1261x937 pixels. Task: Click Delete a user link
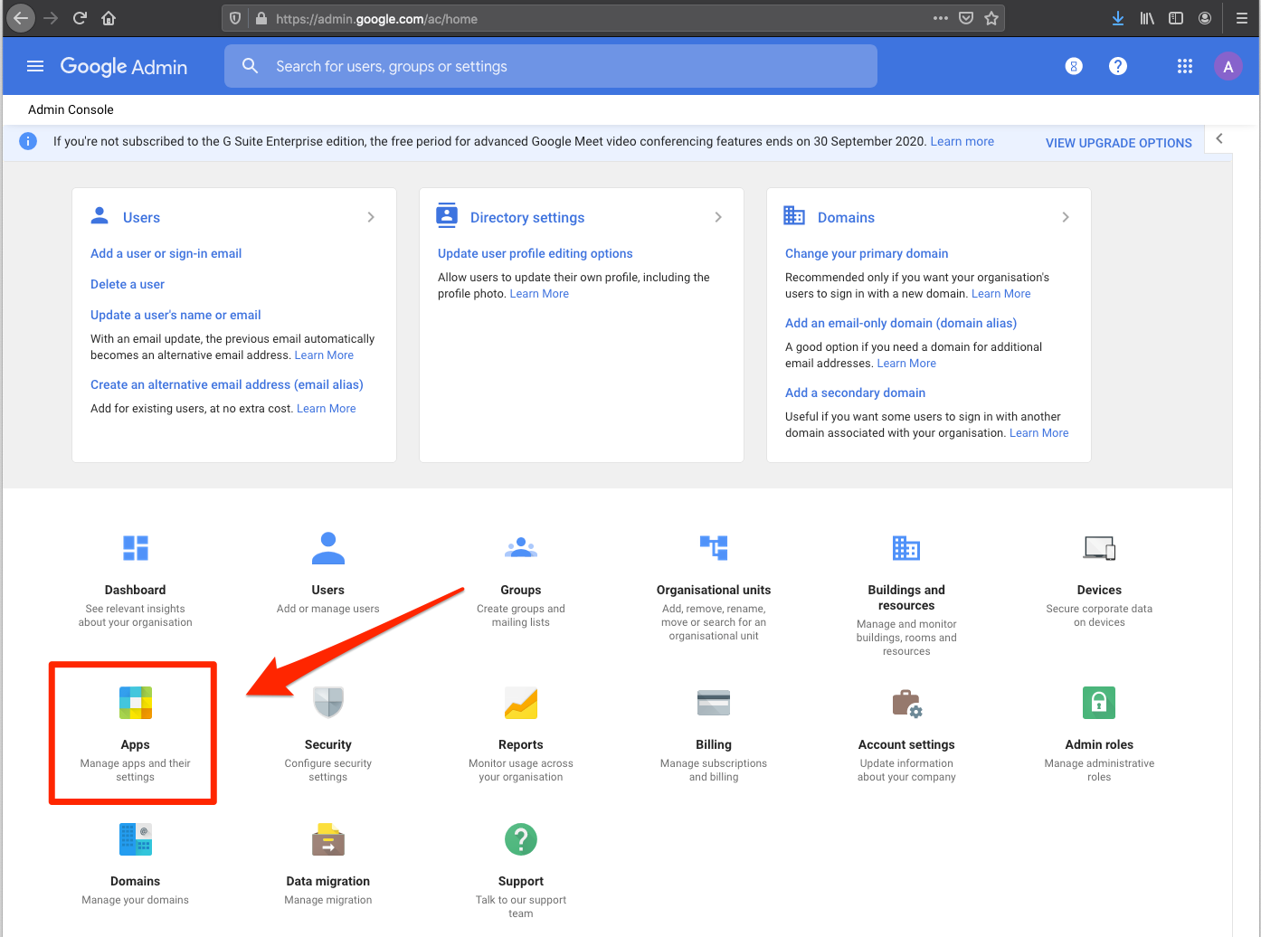click(128, 284)
